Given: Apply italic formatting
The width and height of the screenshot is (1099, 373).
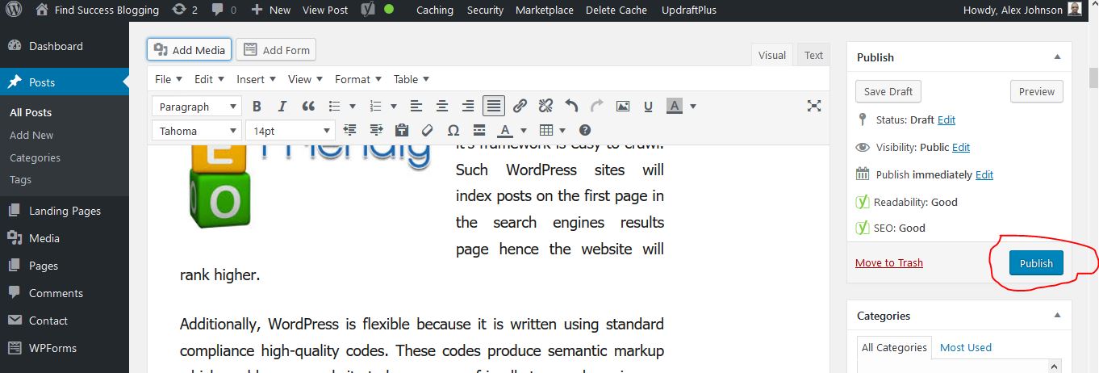Looking at the screenshot, I should (x=282, y=106).
